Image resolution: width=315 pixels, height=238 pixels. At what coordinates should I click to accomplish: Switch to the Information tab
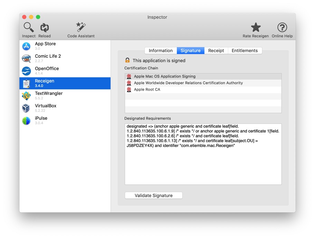[161, 51]
